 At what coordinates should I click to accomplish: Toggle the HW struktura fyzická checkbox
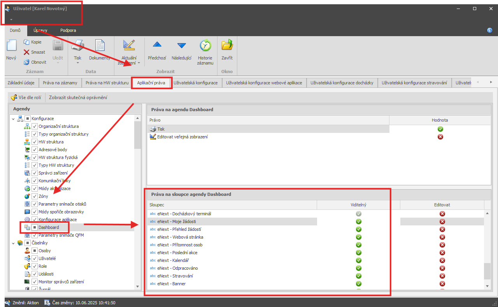click(35, 157)
